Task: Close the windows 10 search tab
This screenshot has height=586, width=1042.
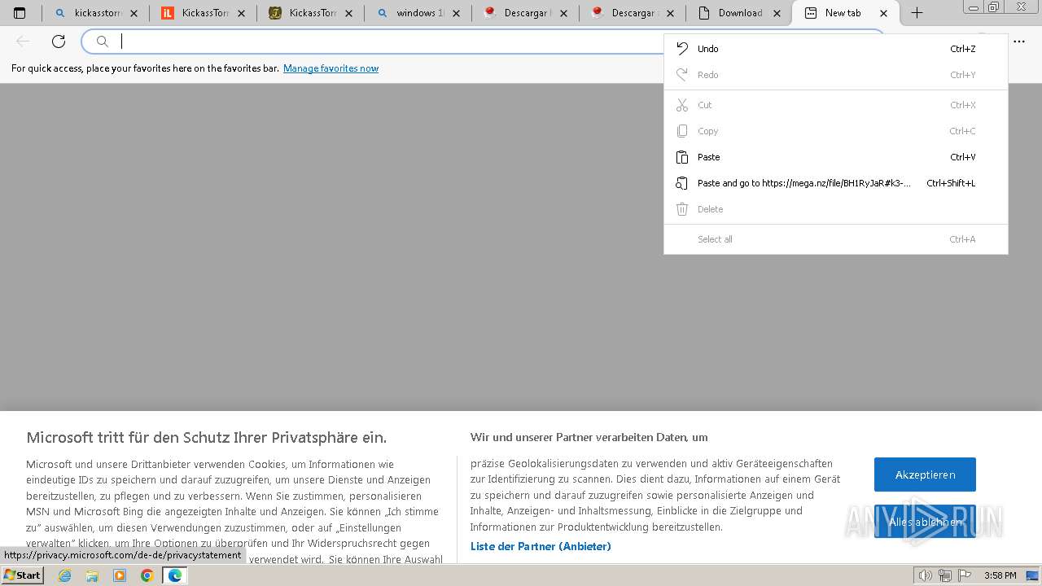Action: tap(456, 13)
